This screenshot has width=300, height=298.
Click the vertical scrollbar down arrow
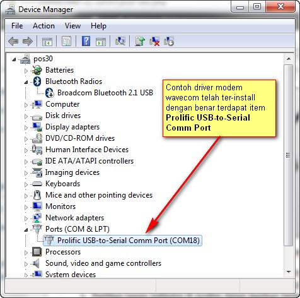pos(289,272)
